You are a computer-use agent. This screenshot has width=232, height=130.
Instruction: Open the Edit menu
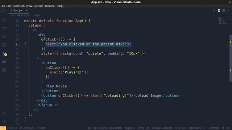(9, 6)
